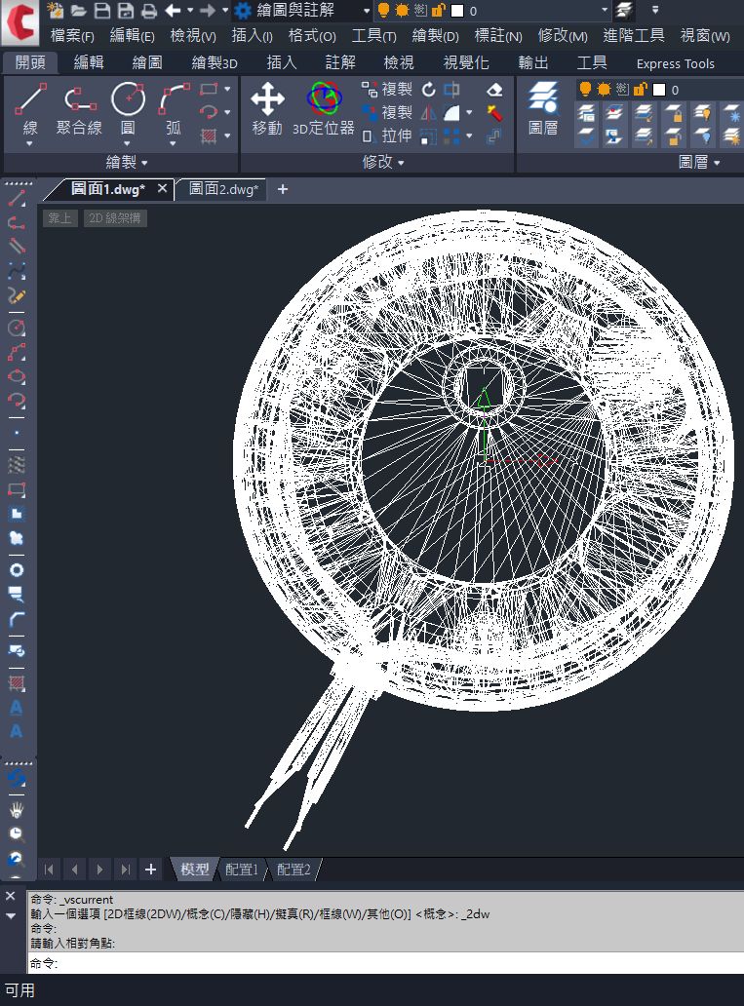744x1006 pixels.
Task: Select the Hatch tool in left toolbar
Action: click(17, 682)
